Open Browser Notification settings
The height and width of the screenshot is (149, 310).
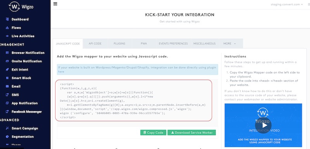pyautogui.click(x=28, y=53)
